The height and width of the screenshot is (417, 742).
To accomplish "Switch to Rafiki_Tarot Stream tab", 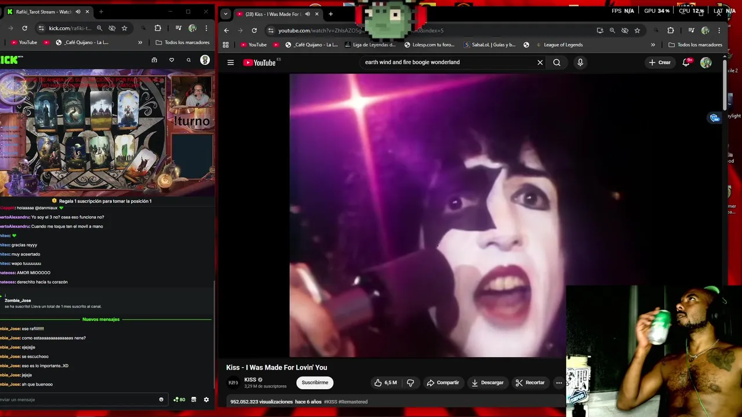I will (49, 12).
